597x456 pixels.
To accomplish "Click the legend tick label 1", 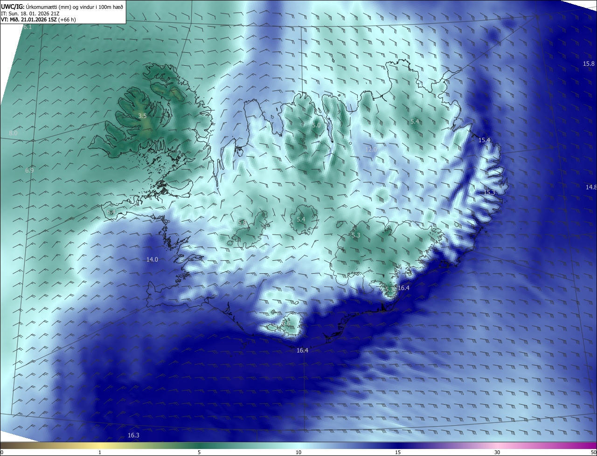I will click(100, 453).
